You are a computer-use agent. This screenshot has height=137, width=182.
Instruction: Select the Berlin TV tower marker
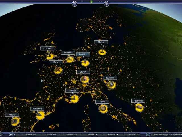pyautogui.click(x=102, y=52)
